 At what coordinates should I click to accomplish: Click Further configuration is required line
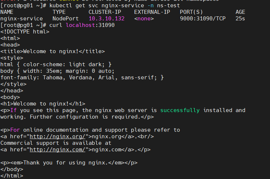tap(77, 117)
